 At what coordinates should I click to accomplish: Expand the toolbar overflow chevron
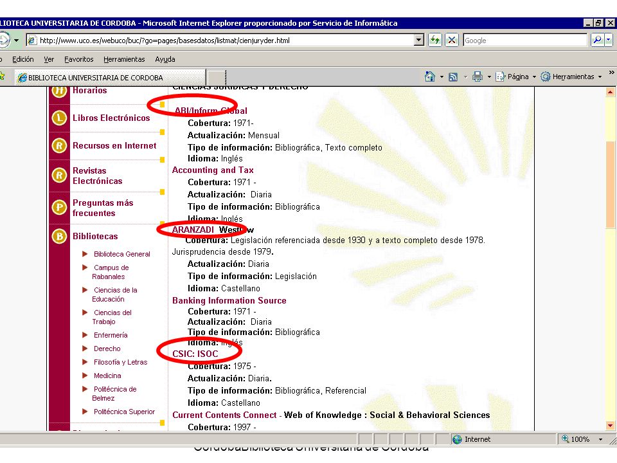pyautogui.click(x=611, y=73)
